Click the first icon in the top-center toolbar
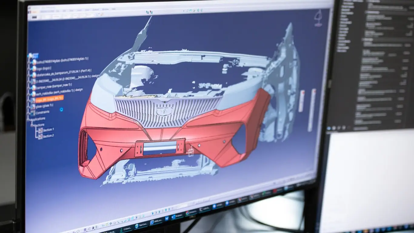Screen dimensions: 414x233 click(147, 12)
